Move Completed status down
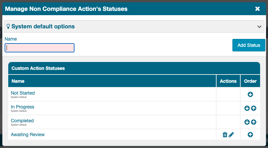 coord(247,122)
